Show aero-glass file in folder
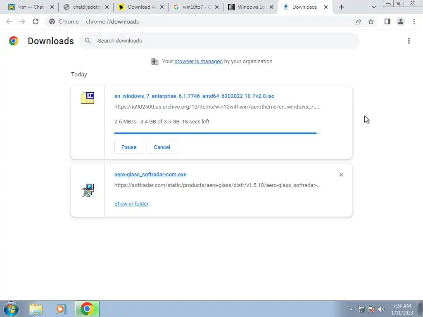Viewport: 423px width, 317px height. pyautogui.click(x=131, y=204)
